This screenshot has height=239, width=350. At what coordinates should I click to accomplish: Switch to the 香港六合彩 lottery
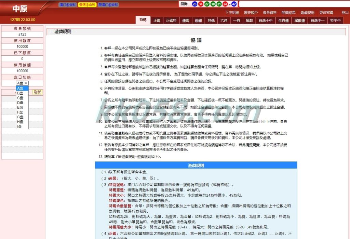pyautogui.click(x=87, y=5)
